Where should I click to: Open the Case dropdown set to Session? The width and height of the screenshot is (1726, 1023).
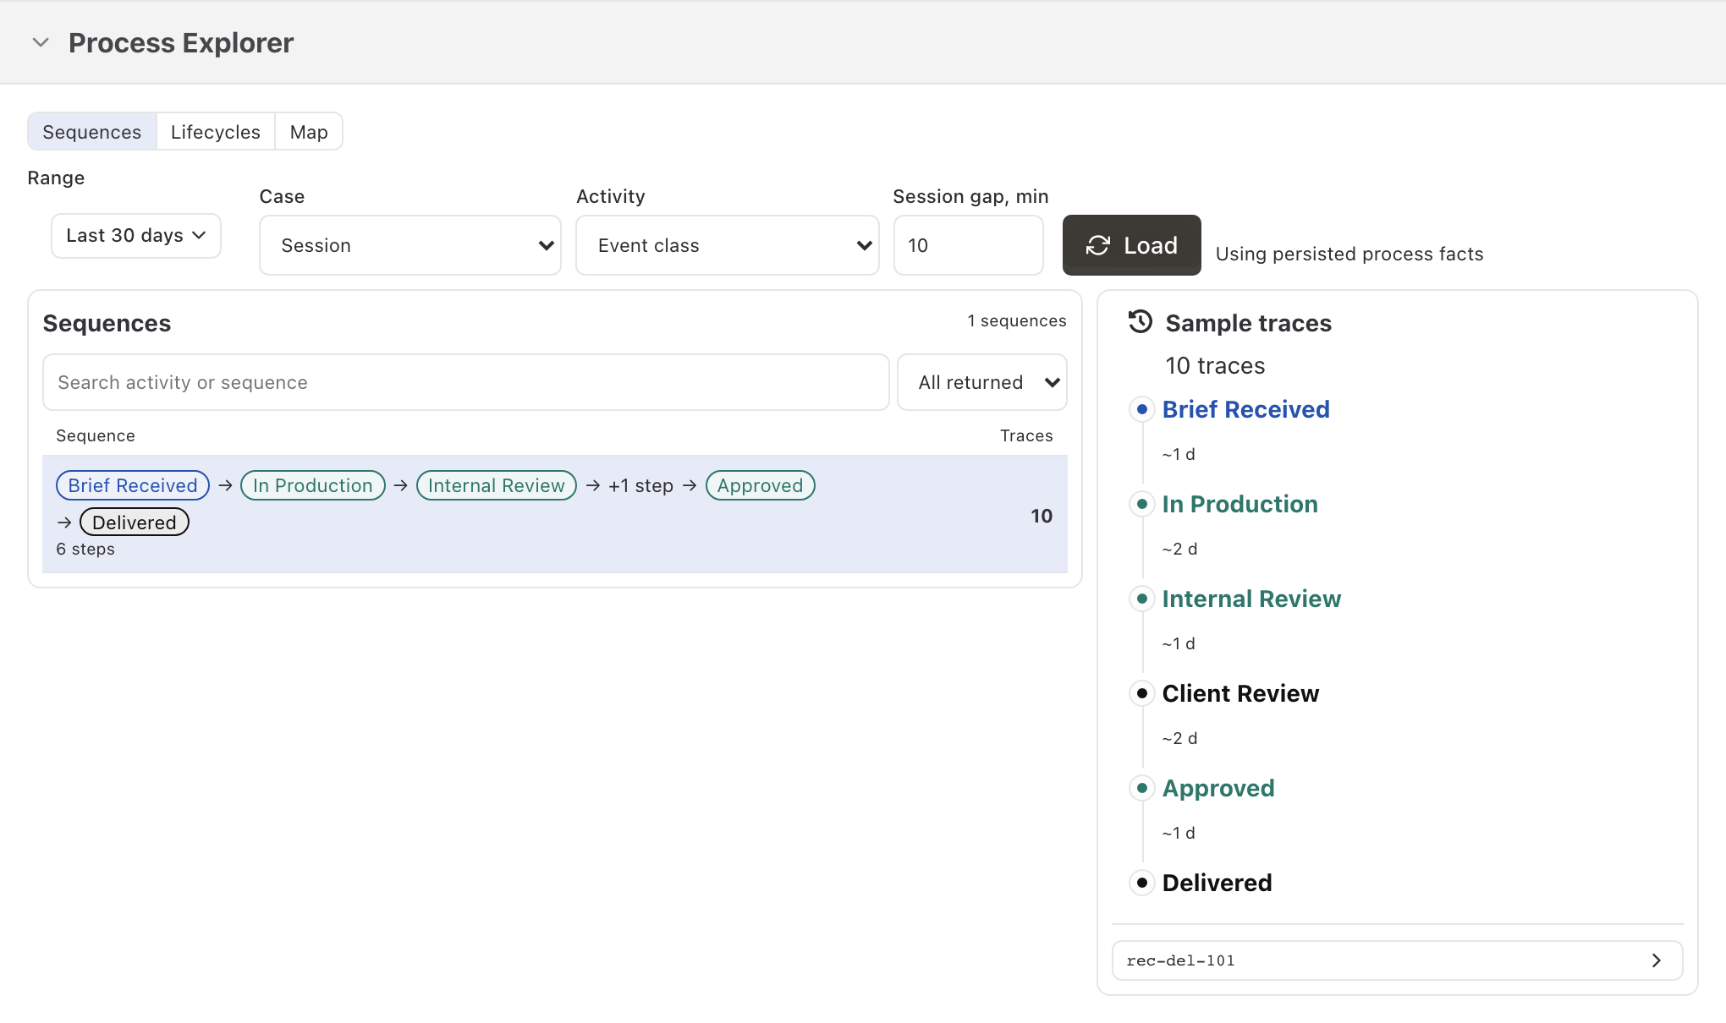pos(410,245)
